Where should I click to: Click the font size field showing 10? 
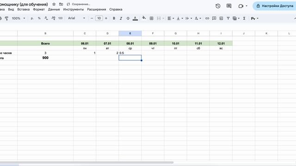[x=99, y=18]
